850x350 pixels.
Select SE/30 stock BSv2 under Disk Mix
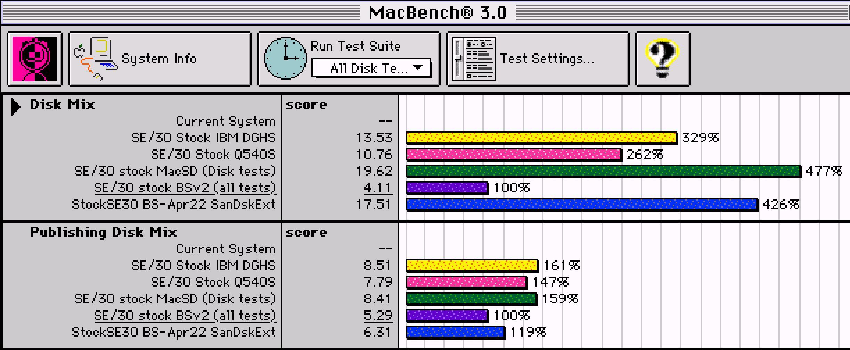[185, 187]
